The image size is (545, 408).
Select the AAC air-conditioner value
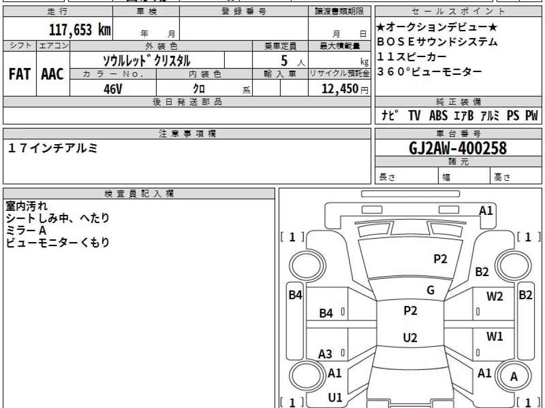coord(53,74)
